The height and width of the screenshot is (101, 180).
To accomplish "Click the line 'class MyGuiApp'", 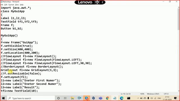I will 13,11.
